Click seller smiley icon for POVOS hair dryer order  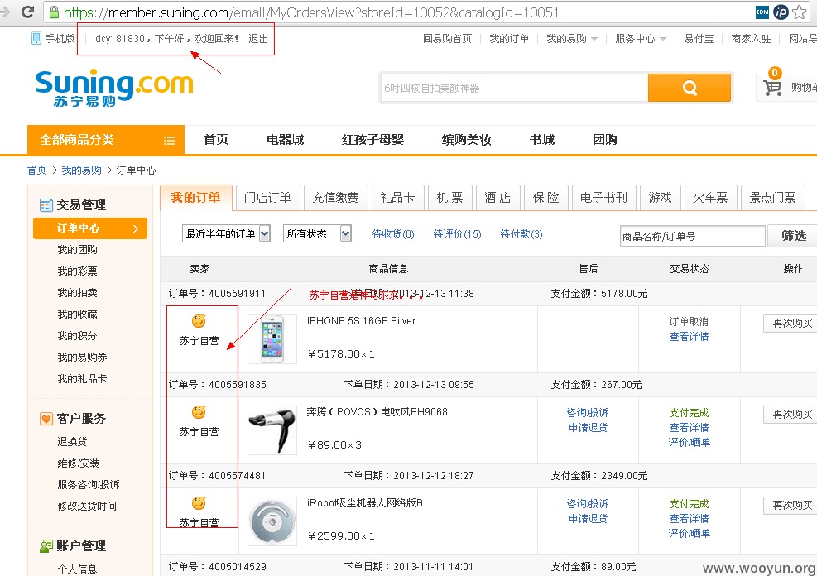[199, 412]
